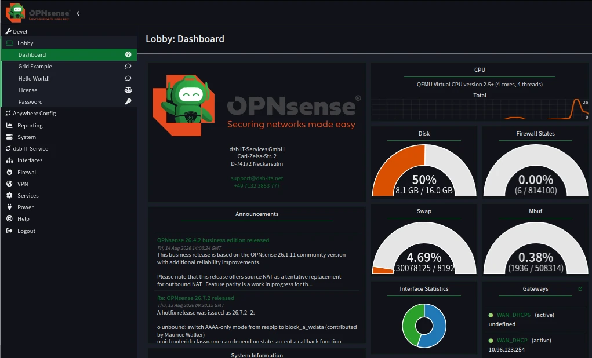Click the balance scale icon beside License
This screenshot has width=592, height=358.
coord(128,90)
